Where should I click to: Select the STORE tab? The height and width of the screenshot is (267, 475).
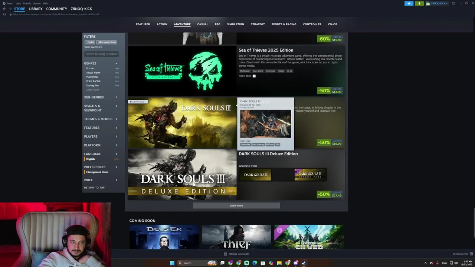click(20, 9)
